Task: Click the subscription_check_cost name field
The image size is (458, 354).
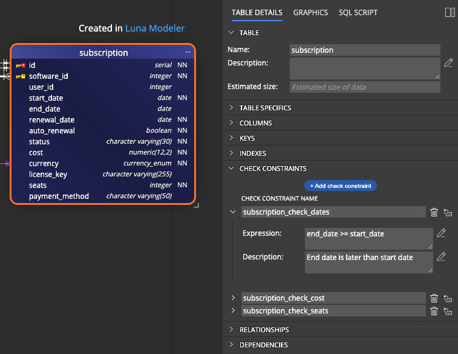Action: point(333,298)
